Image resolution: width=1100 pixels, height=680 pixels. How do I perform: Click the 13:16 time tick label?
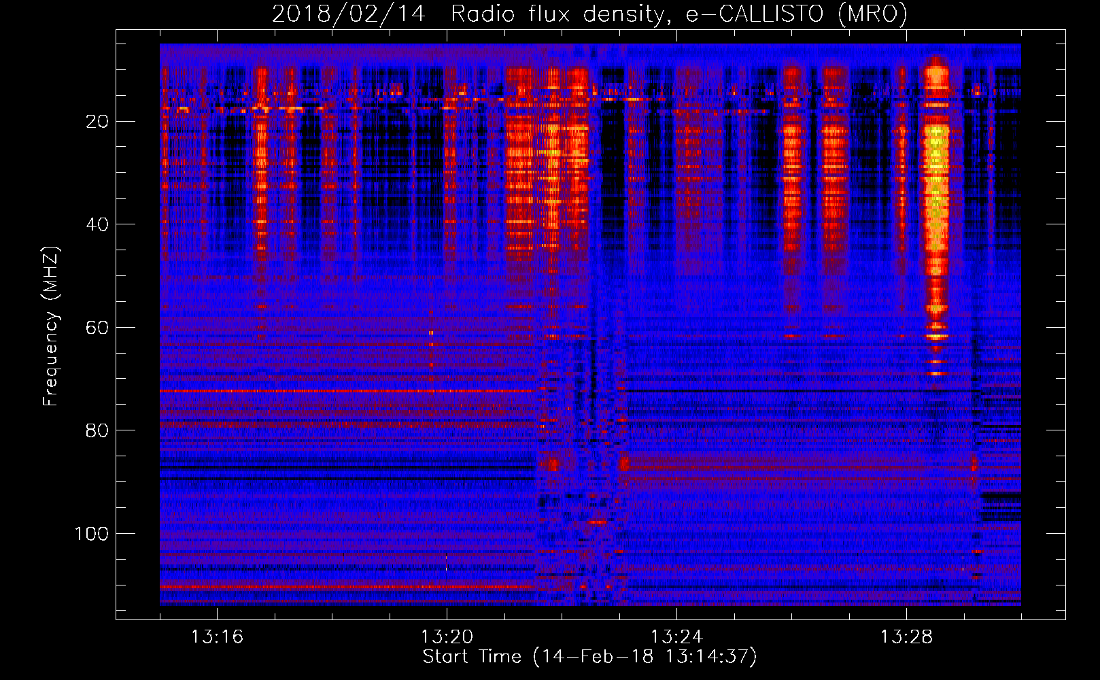point(217,637)
